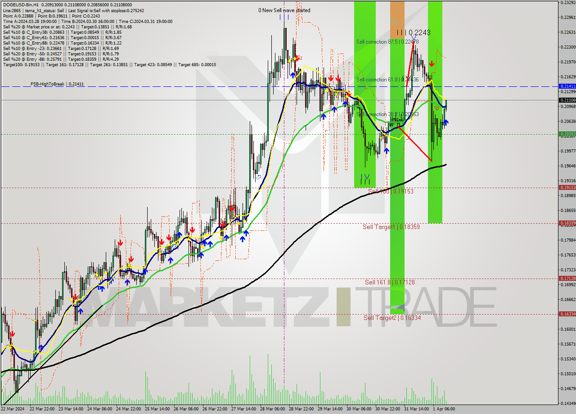576x414 pixels.
Task: Click the '22 Mar 2024' time axis label
Action: pyautogui.click(x=13, y=409)
